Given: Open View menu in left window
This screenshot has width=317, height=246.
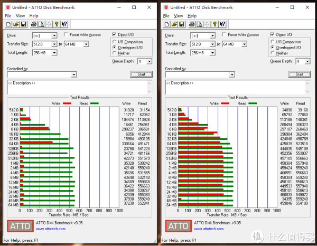Looking at the screenshot, I should point(20,16).
